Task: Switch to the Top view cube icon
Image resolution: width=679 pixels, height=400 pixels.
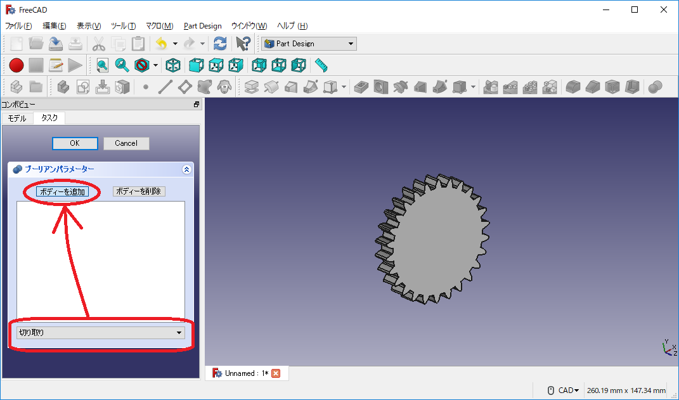Action: [x=216, y=65]
